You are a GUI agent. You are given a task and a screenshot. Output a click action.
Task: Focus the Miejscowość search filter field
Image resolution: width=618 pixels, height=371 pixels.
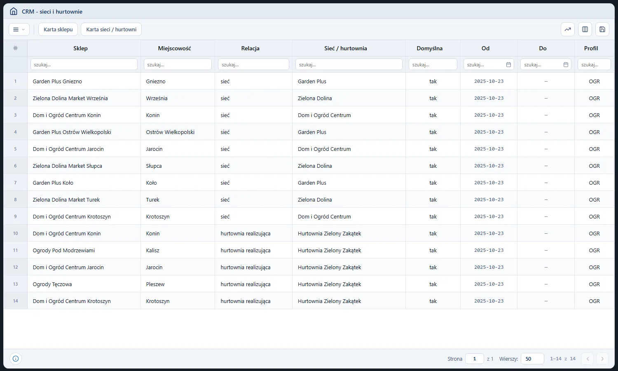[178, 65]
